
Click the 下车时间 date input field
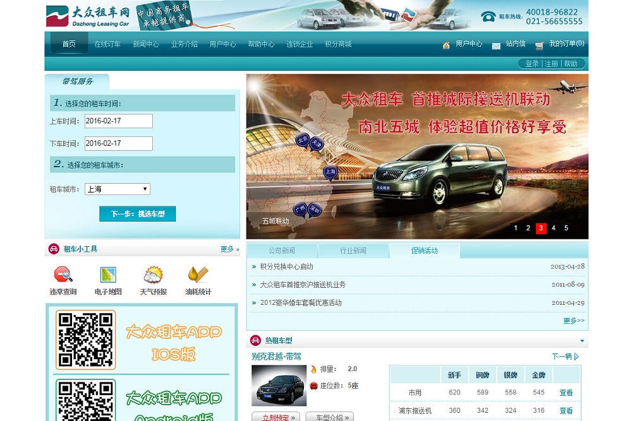[119, 144]
